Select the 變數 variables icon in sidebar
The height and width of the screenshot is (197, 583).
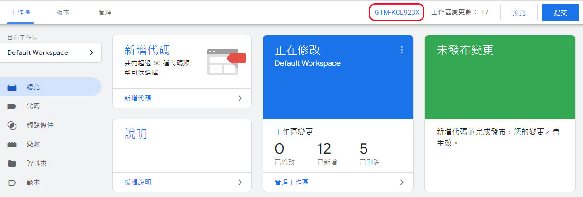coord(12,145)
